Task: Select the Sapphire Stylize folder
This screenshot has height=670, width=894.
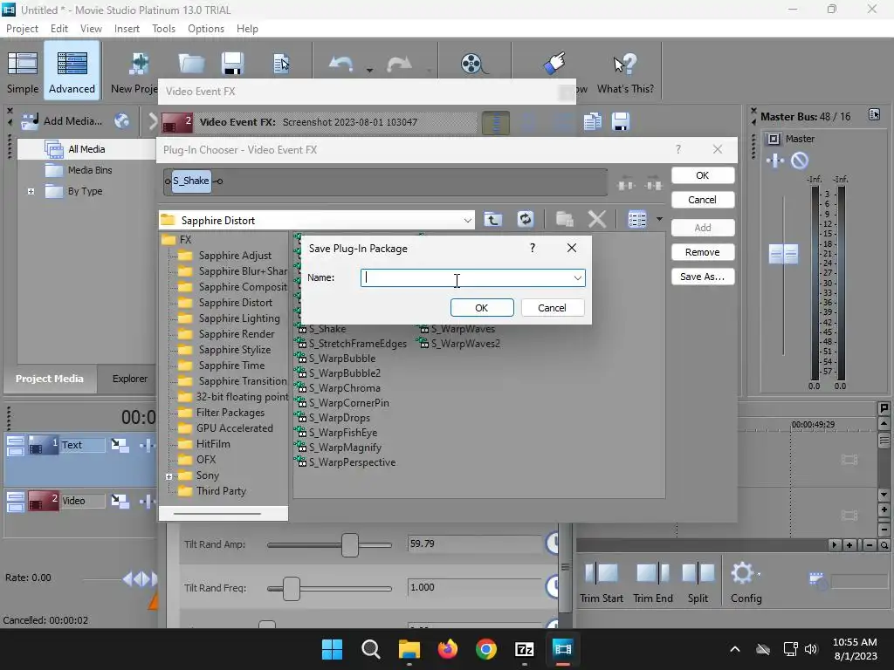Action: click(234, 350)
